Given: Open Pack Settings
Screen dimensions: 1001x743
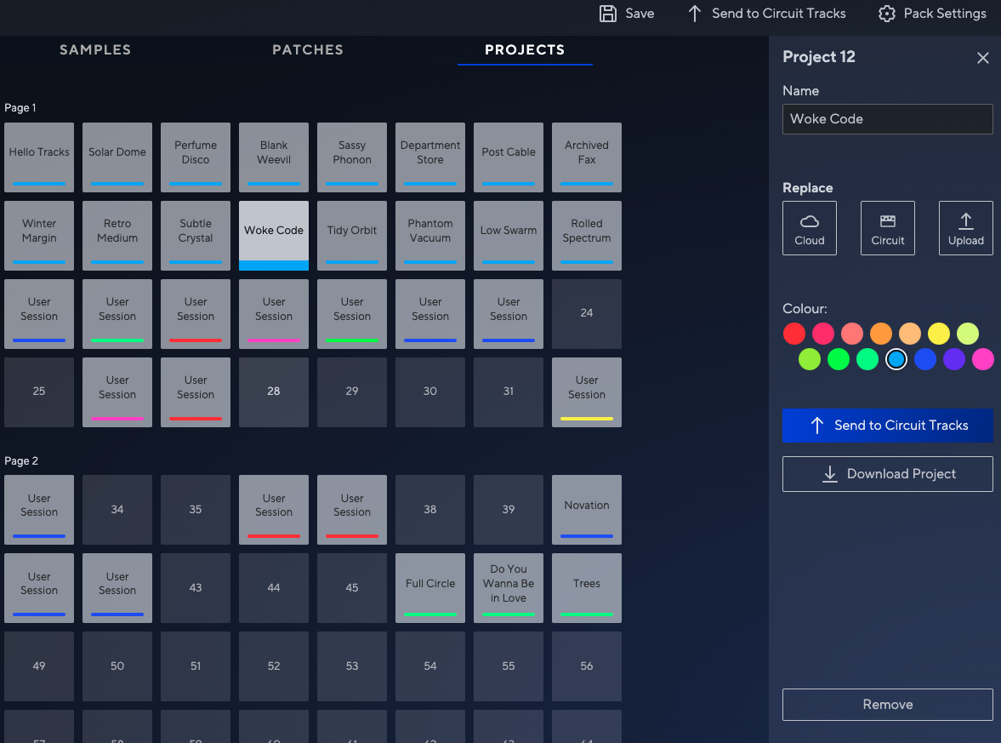Looking at the screenshot, I should click(x=931, y=14).
